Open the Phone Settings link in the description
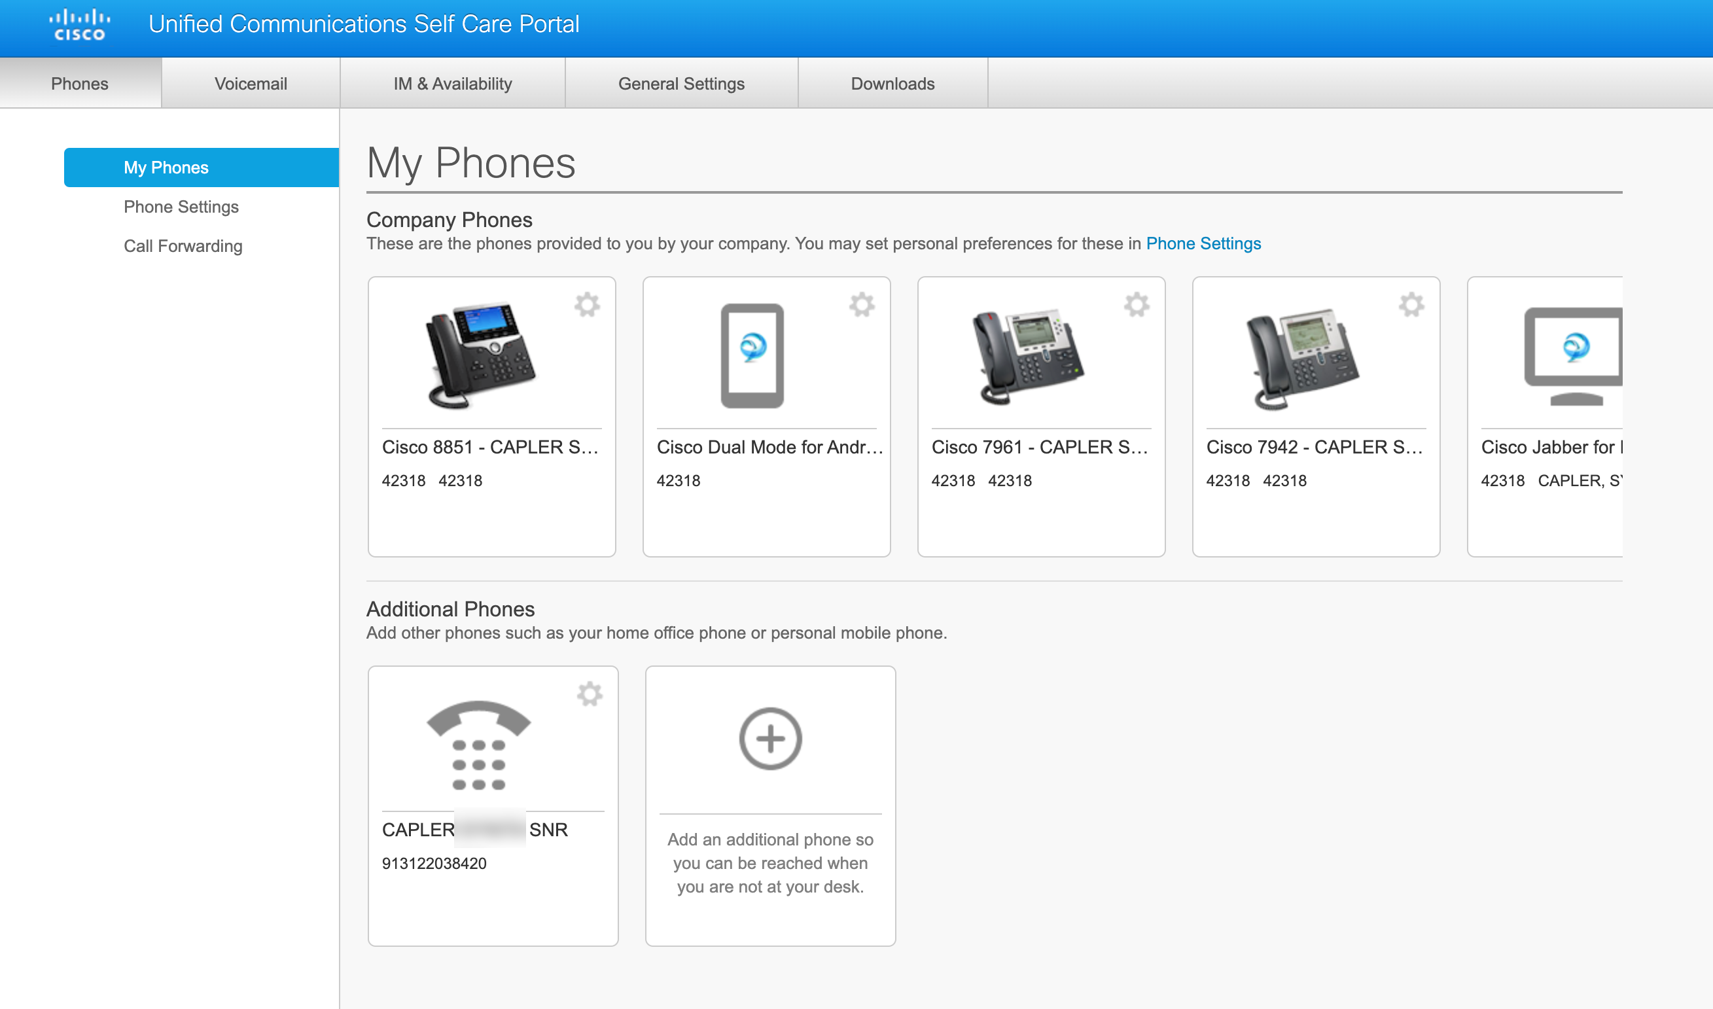Viewport: 1713px width, 1009px height. [x=1203, y=243]
